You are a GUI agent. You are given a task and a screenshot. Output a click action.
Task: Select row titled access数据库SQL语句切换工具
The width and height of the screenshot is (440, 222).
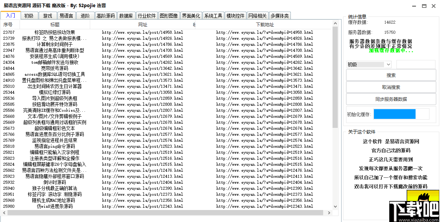[166, 75]
